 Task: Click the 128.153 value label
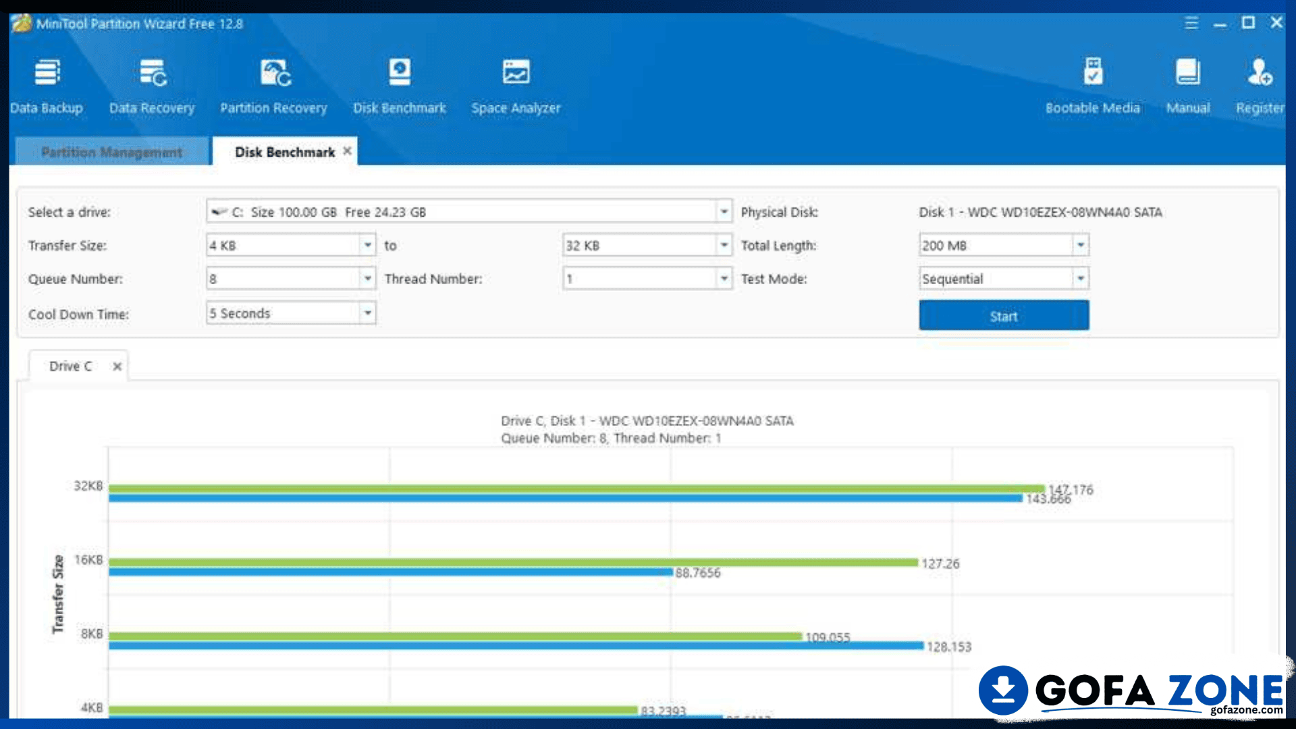[949, 647]
